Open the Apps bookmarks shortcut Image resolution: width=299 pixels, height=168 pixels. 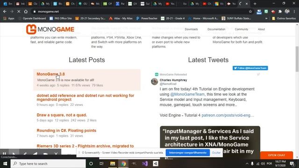9,19
